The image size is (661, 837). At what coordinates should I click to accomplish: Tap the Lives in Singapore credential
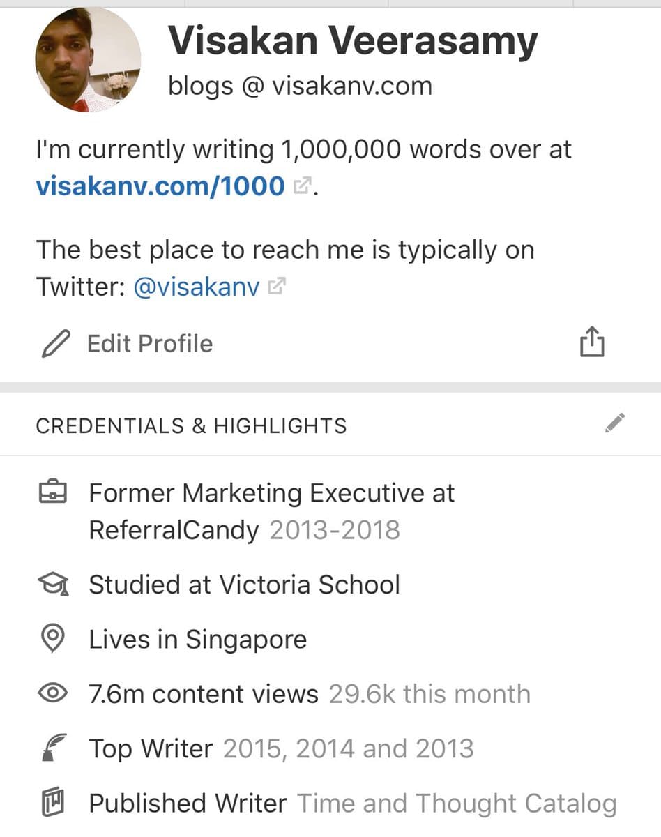tap(197, 639)
